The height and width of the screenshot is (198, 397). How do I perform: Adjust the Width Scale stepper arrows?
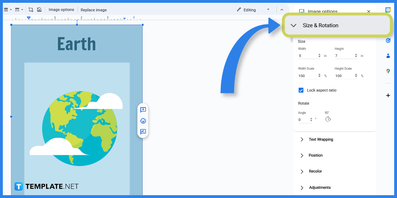click(x=319, y=76)
